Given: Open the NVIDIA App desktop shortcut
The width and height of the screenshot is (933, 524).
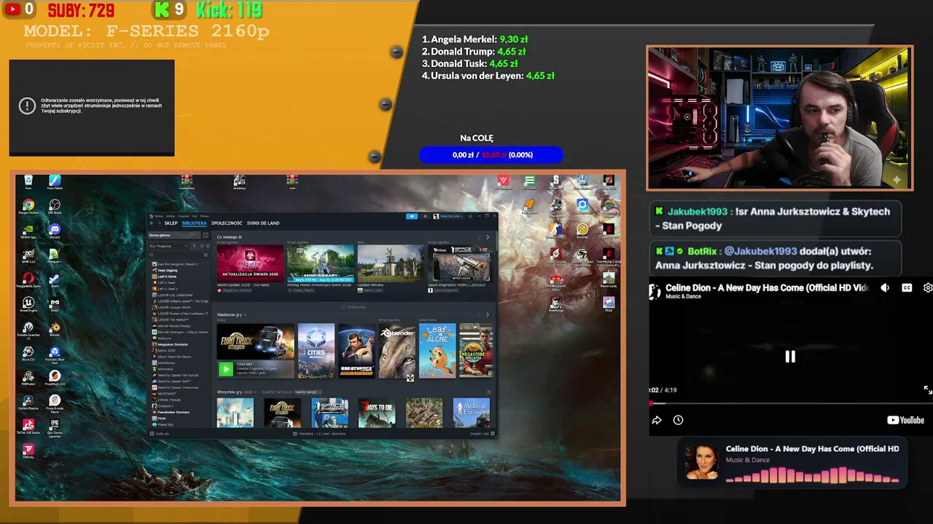Looking at the screenshot, I should (28, 231).
